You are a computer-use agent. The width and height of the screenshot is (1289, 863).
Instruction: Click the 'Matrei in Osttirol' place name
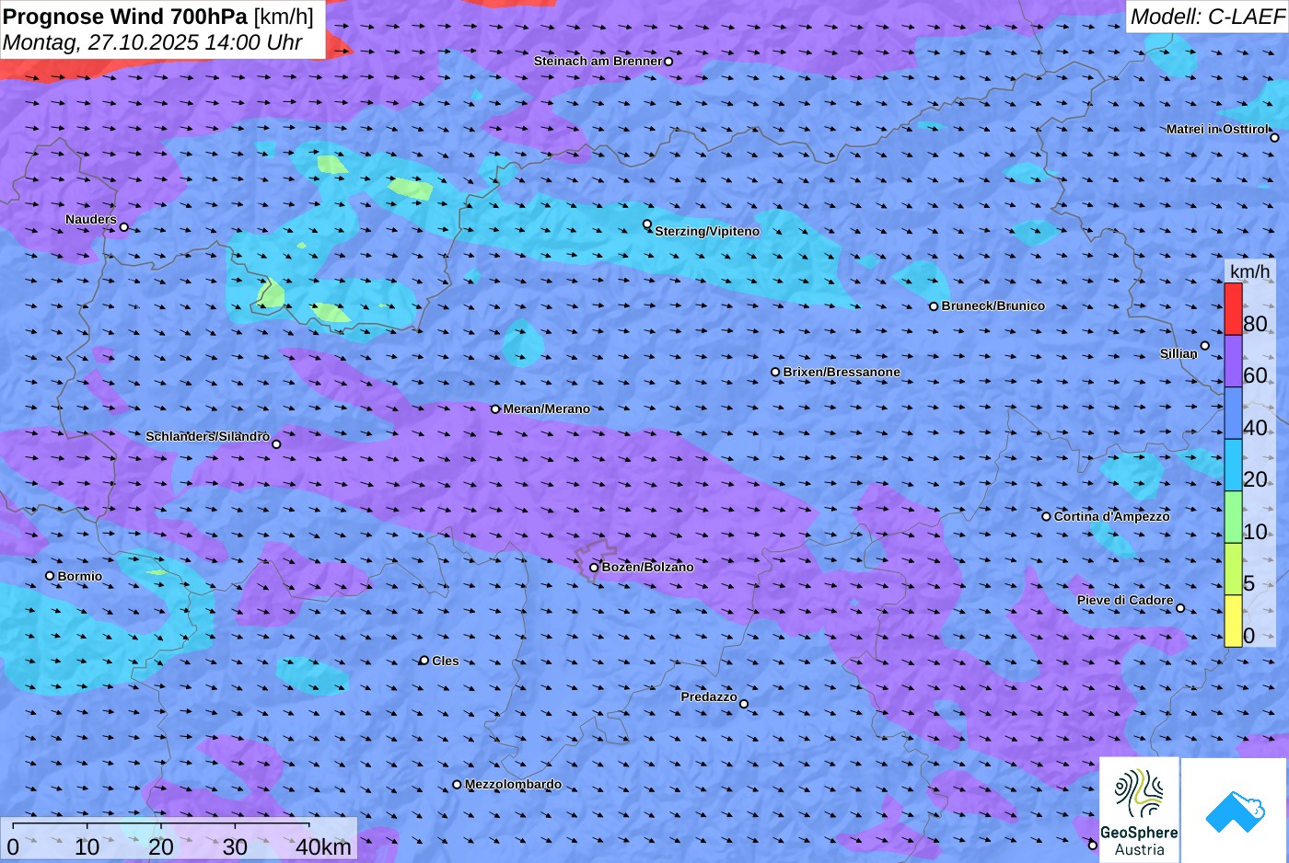point(1217,130)
